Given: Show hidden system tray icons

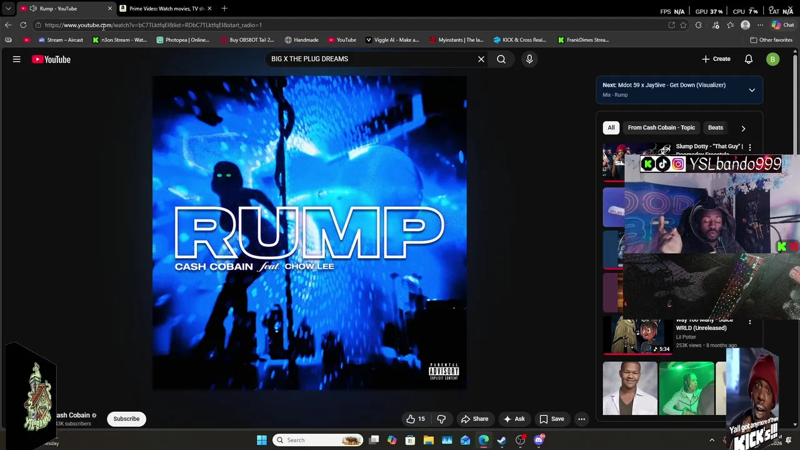Looking at the screenshot, I should coord(712,440).
